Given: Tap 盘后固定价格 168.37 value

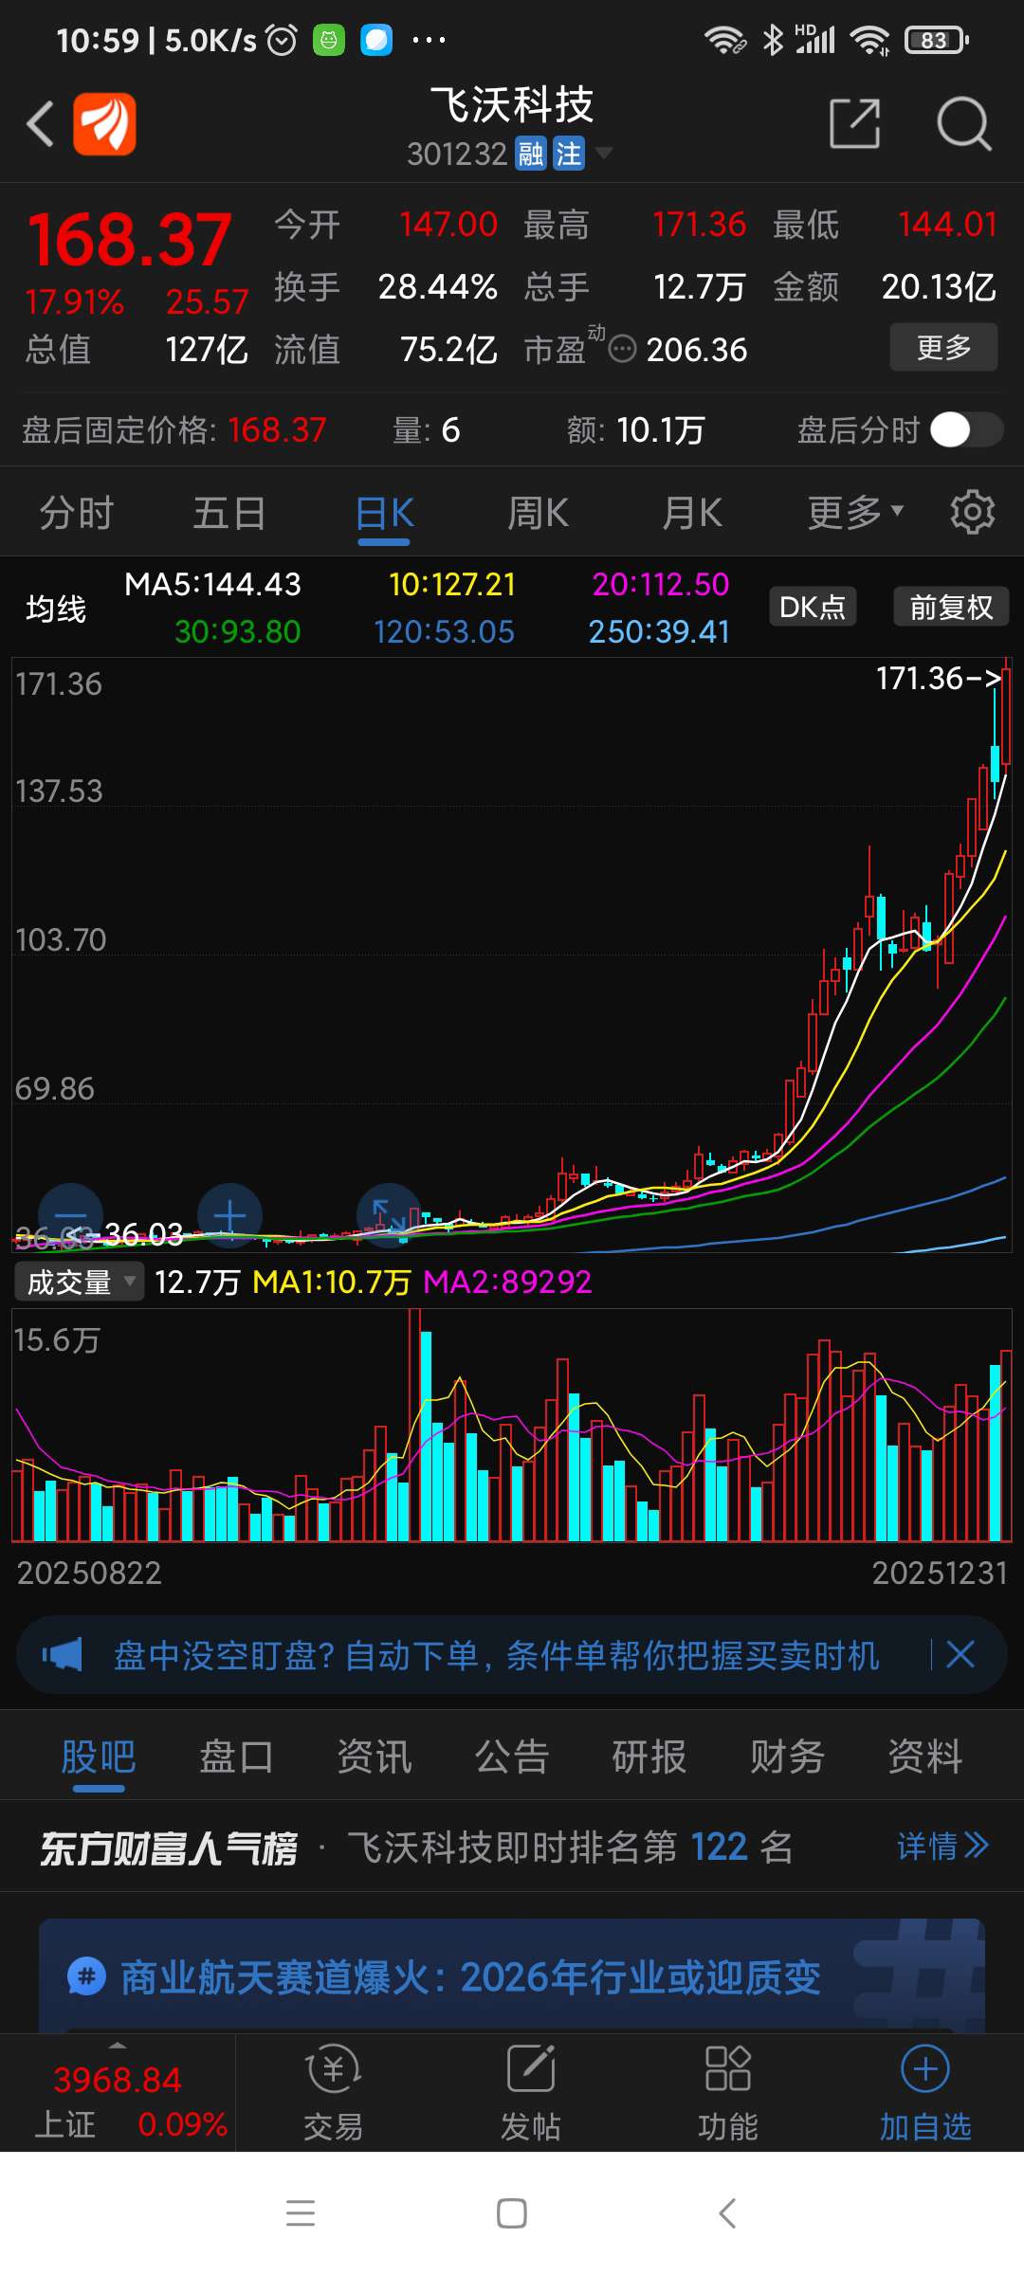Looking at the screenshot, I should pos(277,430).
